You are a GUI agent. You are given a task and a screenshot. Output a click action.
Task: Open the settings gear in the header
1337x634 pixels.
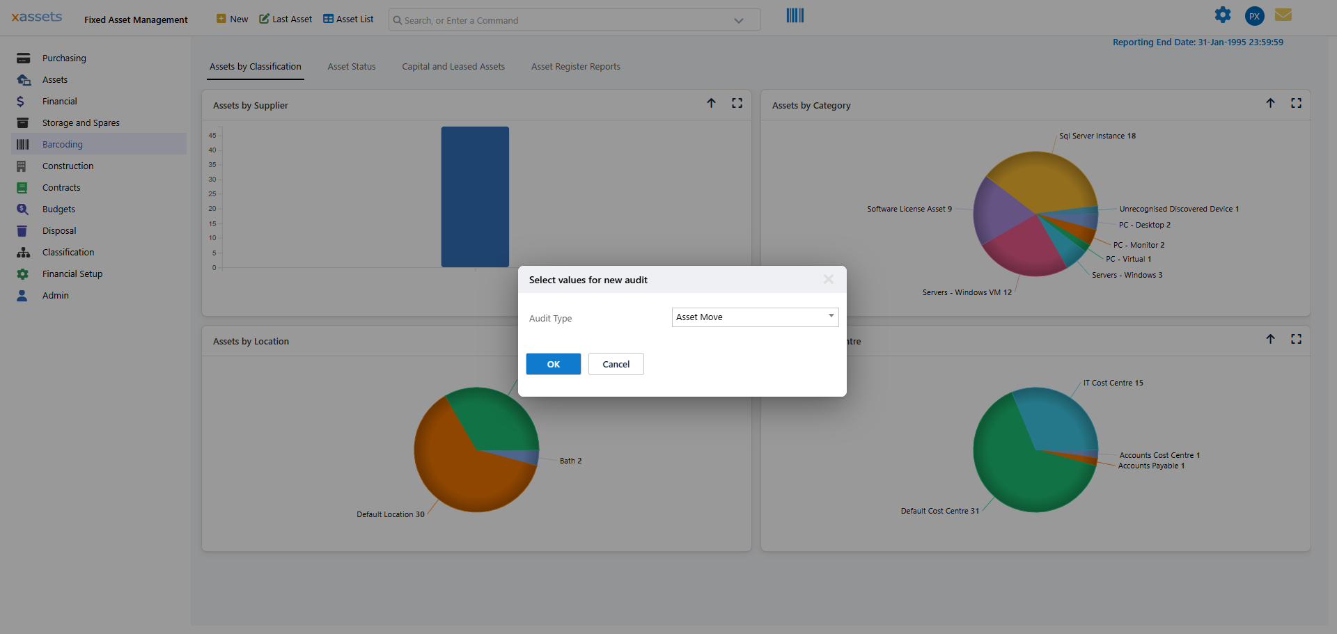click(1223, 15)
